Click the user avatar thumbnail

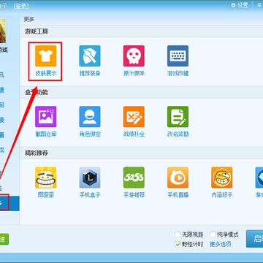3,31
